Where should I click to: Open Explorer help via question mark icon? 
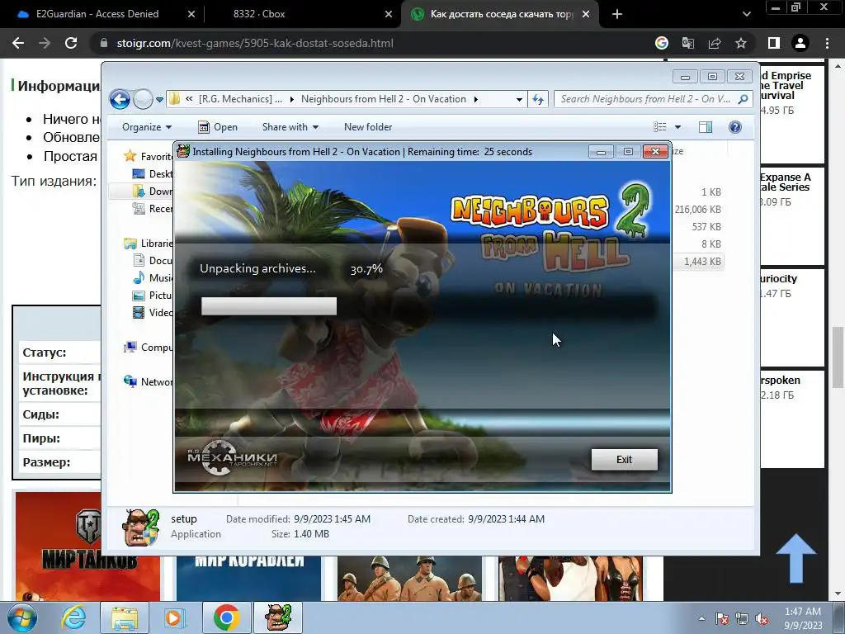coord(735,127)
